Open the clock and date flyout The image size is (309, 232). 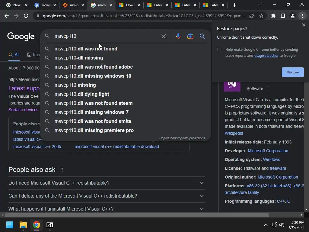point(296,225)
